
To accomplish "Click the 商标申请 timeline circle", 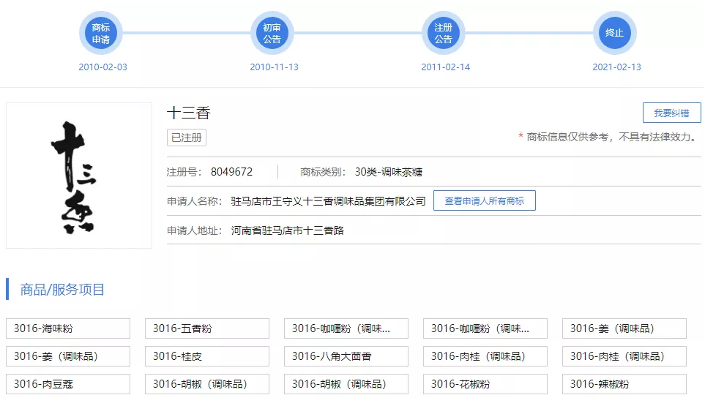I will [101, 33].
